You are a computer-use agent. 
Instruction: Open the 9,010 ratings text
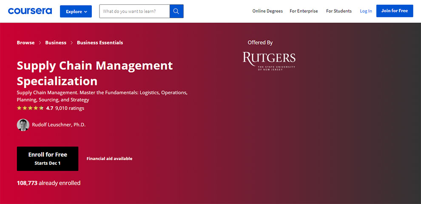70,108
